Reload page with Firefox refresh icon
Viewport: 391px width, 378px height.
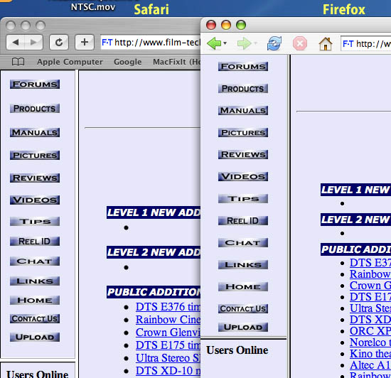click(274, 43)
